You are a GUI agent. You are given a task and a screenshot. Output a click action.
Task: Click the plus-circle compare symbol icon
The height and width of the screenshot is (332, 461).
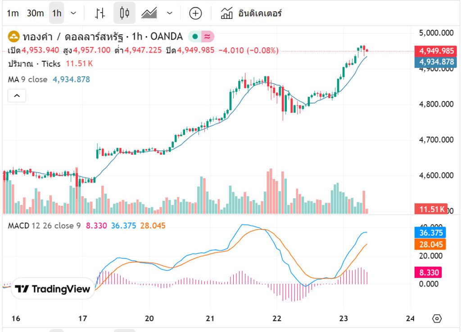click(195, 13)
